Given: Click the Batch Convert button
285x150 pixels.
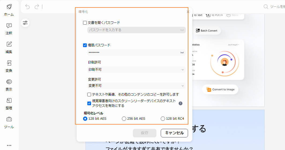Looking at the screenshot, I should pos(207,31).
